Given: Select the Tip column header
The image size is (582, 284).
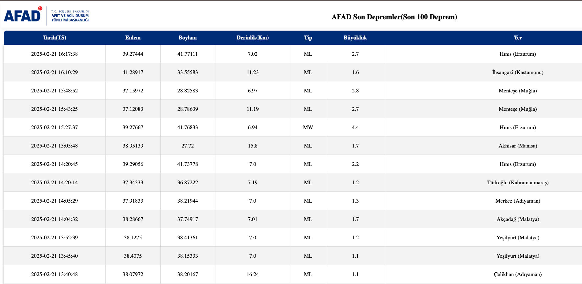Looking at the screenshot, I should [x=308, y=38].
